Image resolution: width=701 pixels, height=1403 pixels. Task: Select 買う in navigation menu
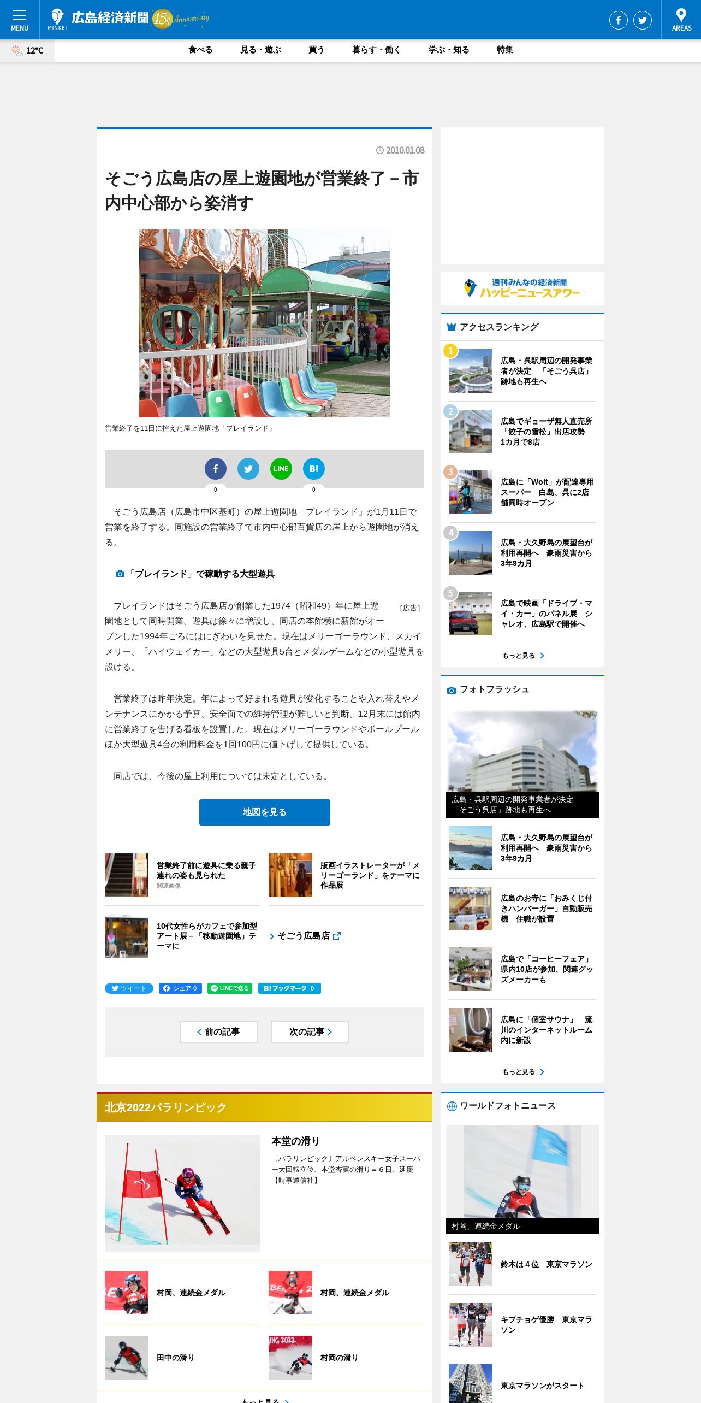coord(317,50)
